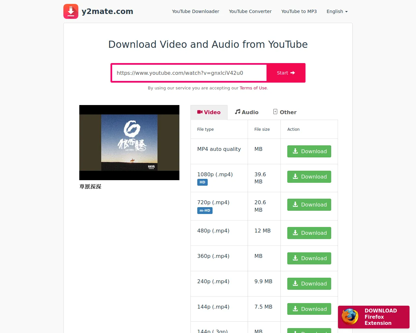Image resolution: width=416 pixels, height=333 pixels.
Task: Click the HD badge under 1080p
Action: click(x=202, y=182)
